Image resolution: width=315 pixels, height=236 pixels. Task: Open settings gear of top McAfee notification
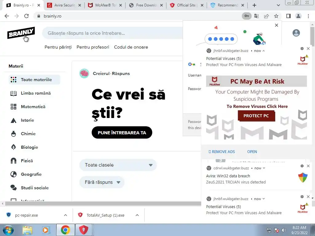coord(302,49)
